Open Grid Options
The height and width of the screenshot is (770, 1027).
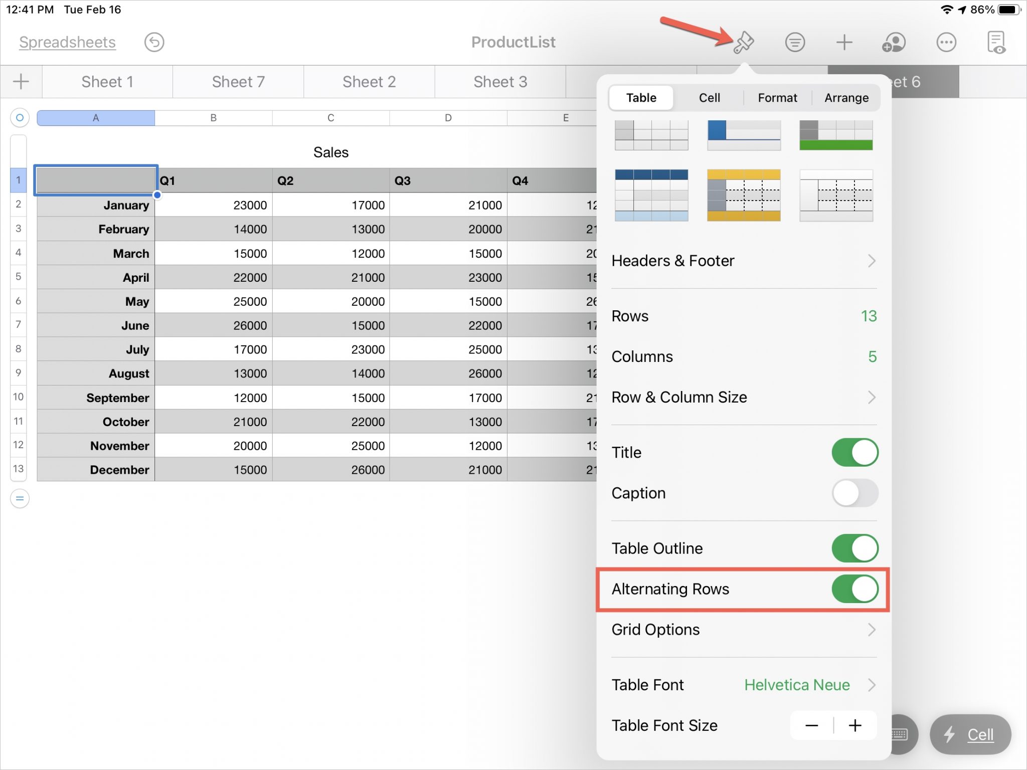[742, 630]
